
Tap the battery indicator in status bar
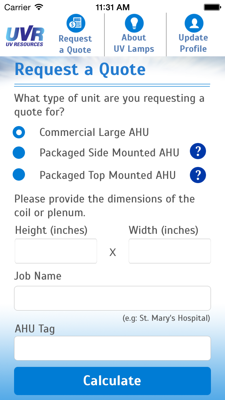pos(212,7)
